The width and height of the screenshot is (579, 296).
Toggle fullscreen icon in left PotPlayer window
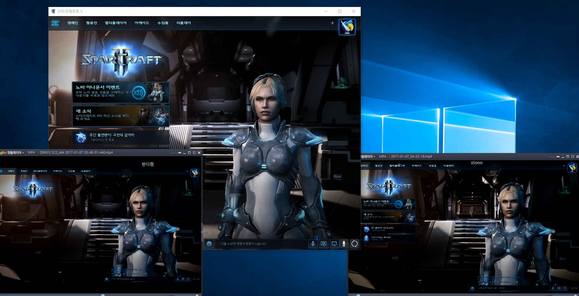194,153
